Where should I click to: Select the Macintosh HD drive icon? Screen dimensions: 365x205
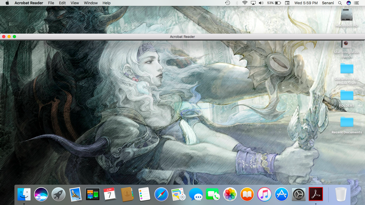tap(347, 15)
